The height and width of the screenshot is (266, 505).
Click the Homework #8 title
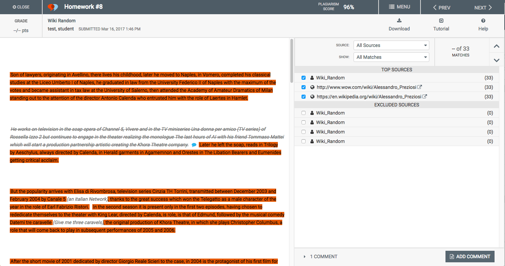[x=83, y=7]
